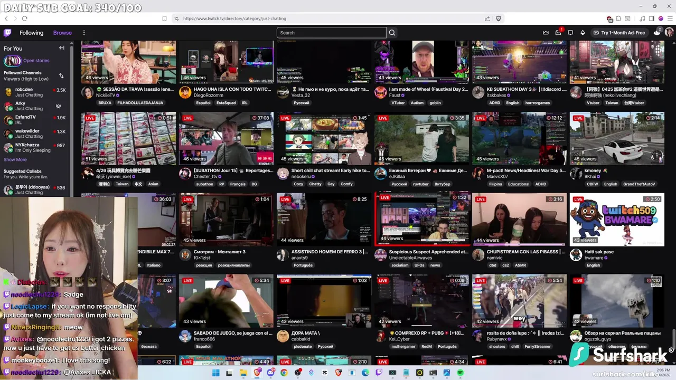Open "Short chill chat stream!" title
Viewport: 676px width, 380px height.
[330, 170]
